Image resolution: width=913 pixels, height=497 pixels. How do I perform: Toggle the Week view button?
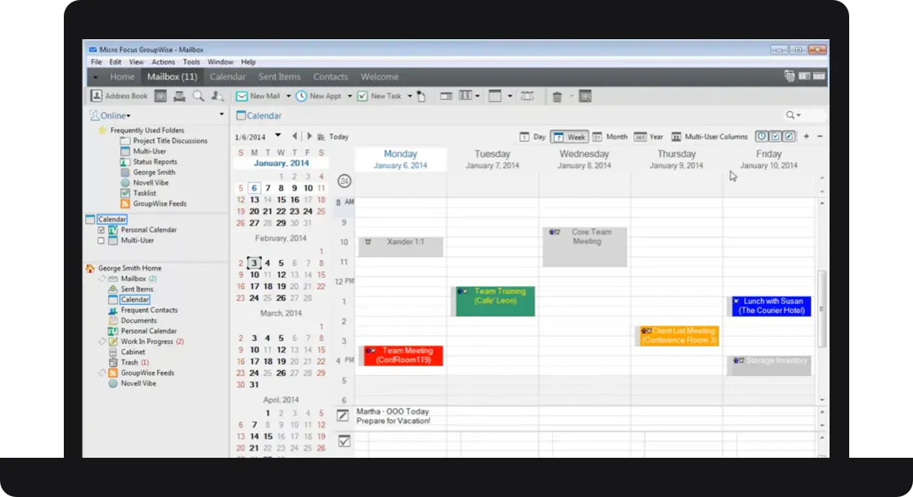point(569,137)
